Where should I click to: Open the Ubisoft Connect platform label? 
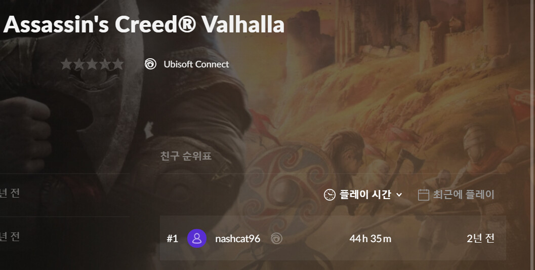click(196, 64)
